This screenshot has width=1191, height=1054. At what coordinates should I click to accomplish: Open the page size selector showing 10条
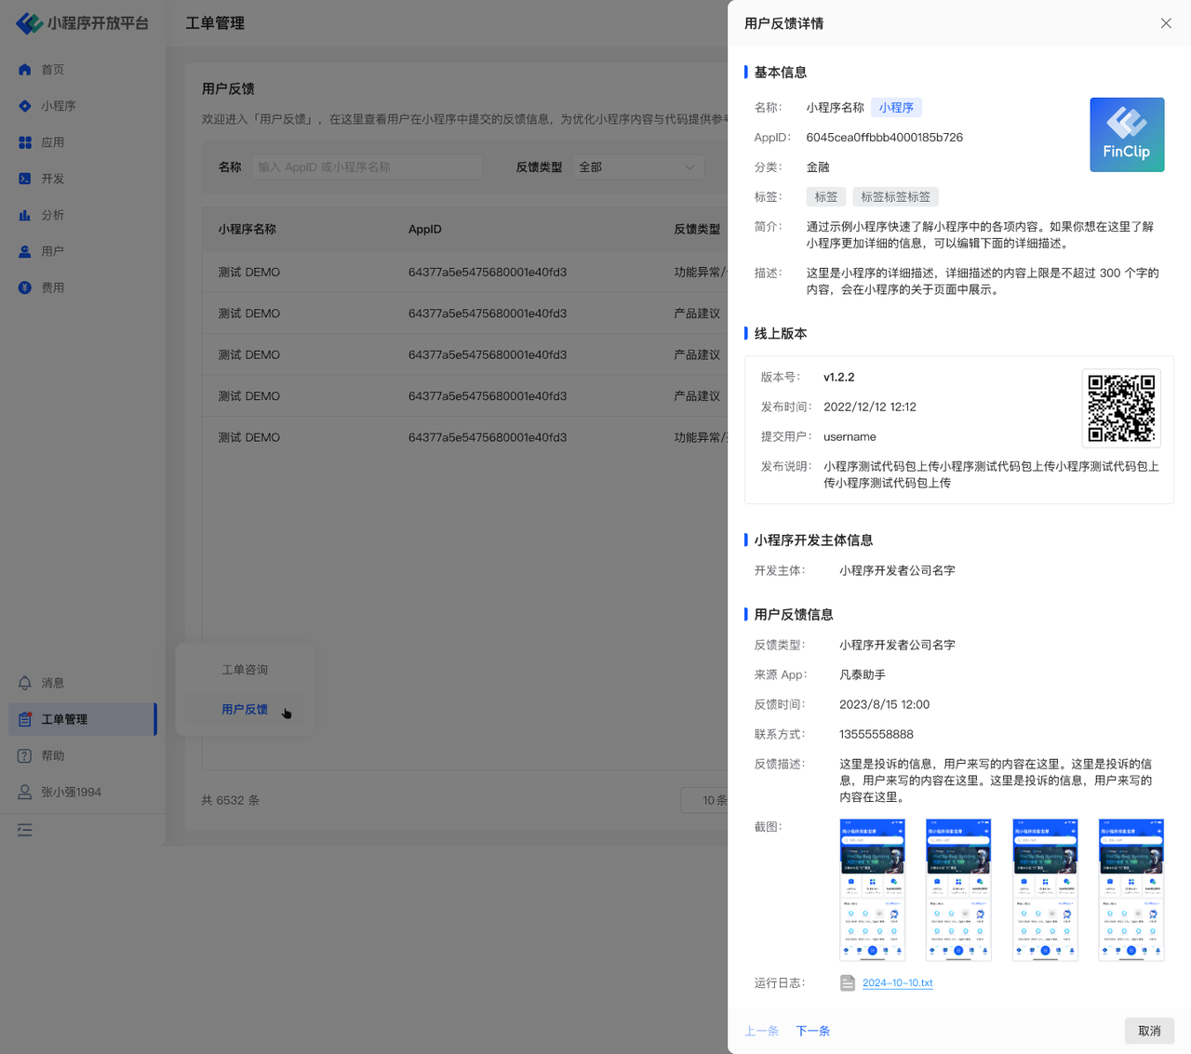(x=707, y=800)
